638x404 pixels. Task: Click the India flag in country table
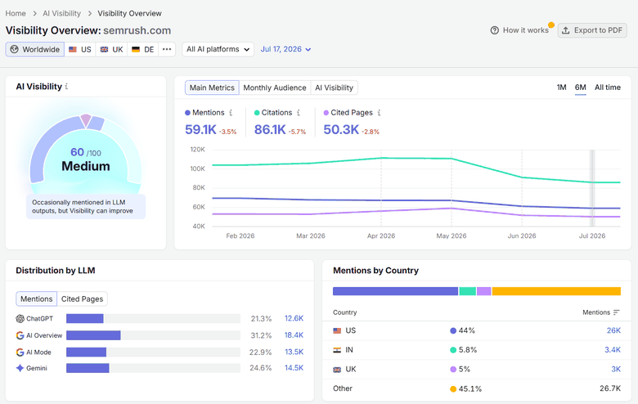pos(337,350)
